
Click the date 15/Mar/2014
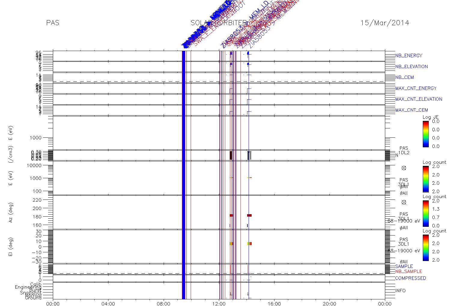[385, 23]
